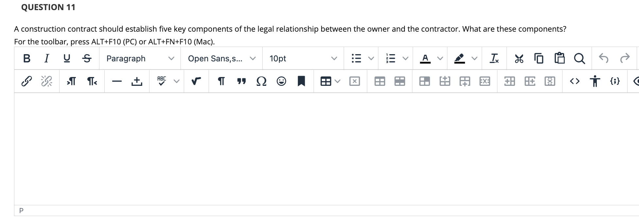Viewport: 639px width, 218px height.
Task: Clear formatting with the Tx icon
Action: tap(494, 58)
